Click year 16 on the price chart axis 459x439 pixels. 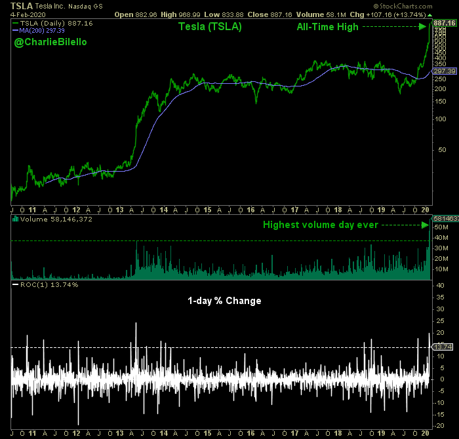click(250, 210)
